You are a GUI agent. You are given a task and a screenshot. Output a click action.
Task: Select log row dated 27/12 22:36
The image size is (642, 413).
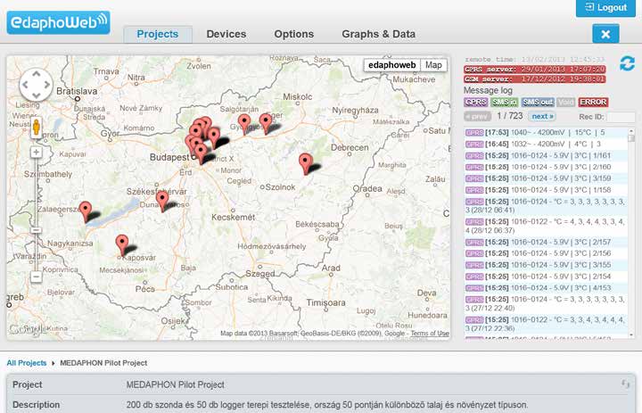pos(546,324)
